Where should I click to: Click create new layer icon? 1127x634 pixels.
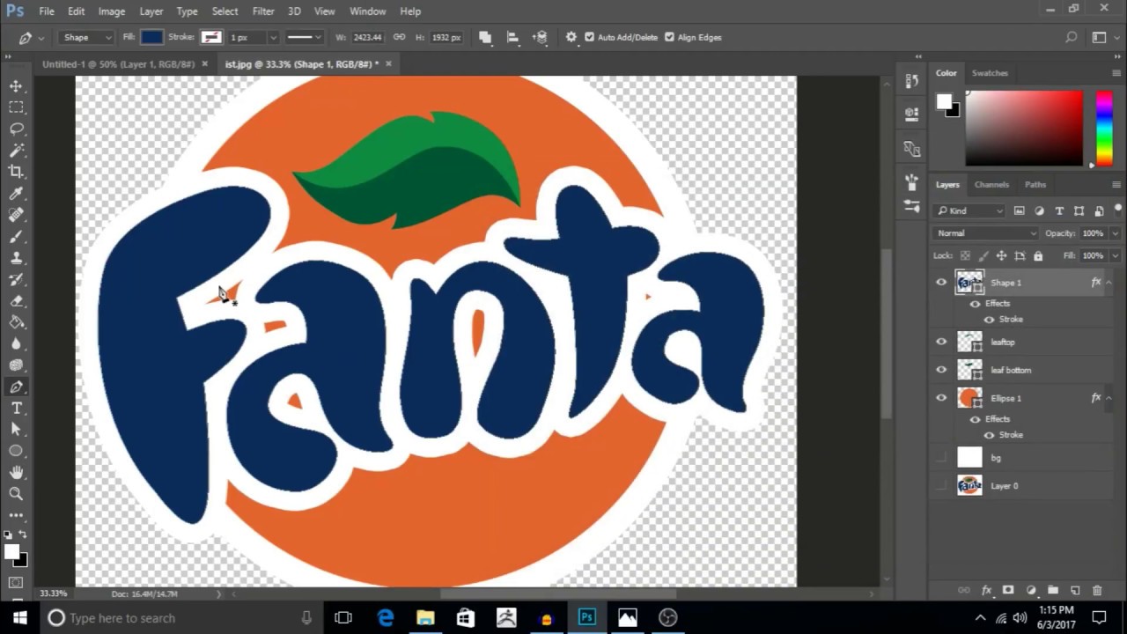click(1075, 590)
